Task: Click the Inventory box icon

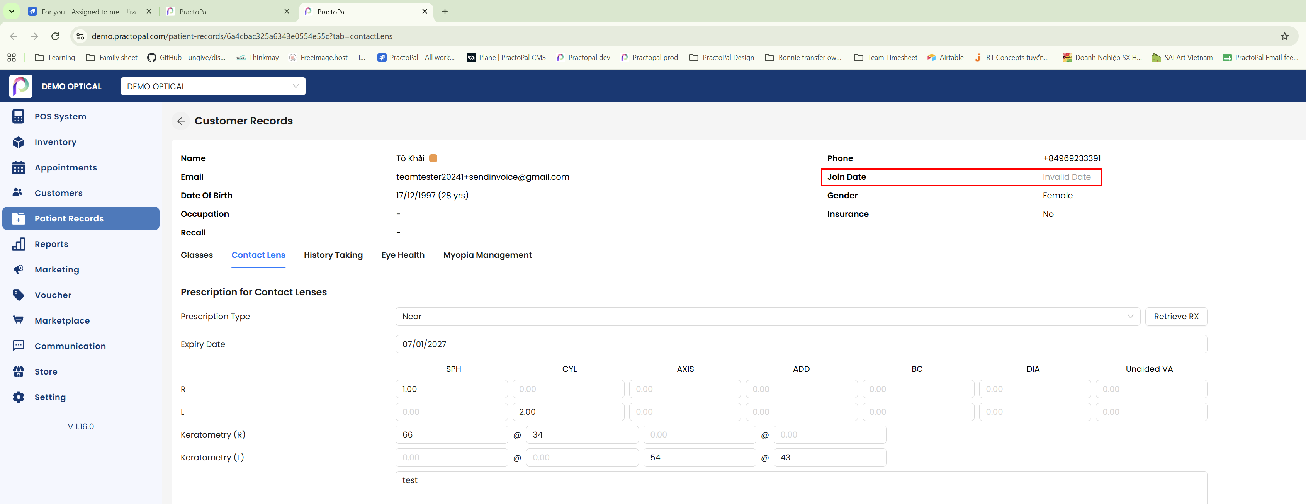Action: (18, 142)
